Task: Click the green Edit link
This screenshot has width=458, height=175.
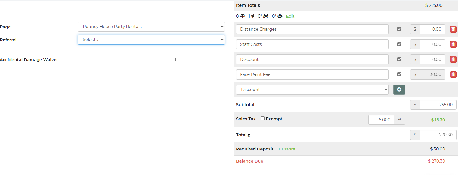Action: tap(290, 16)
